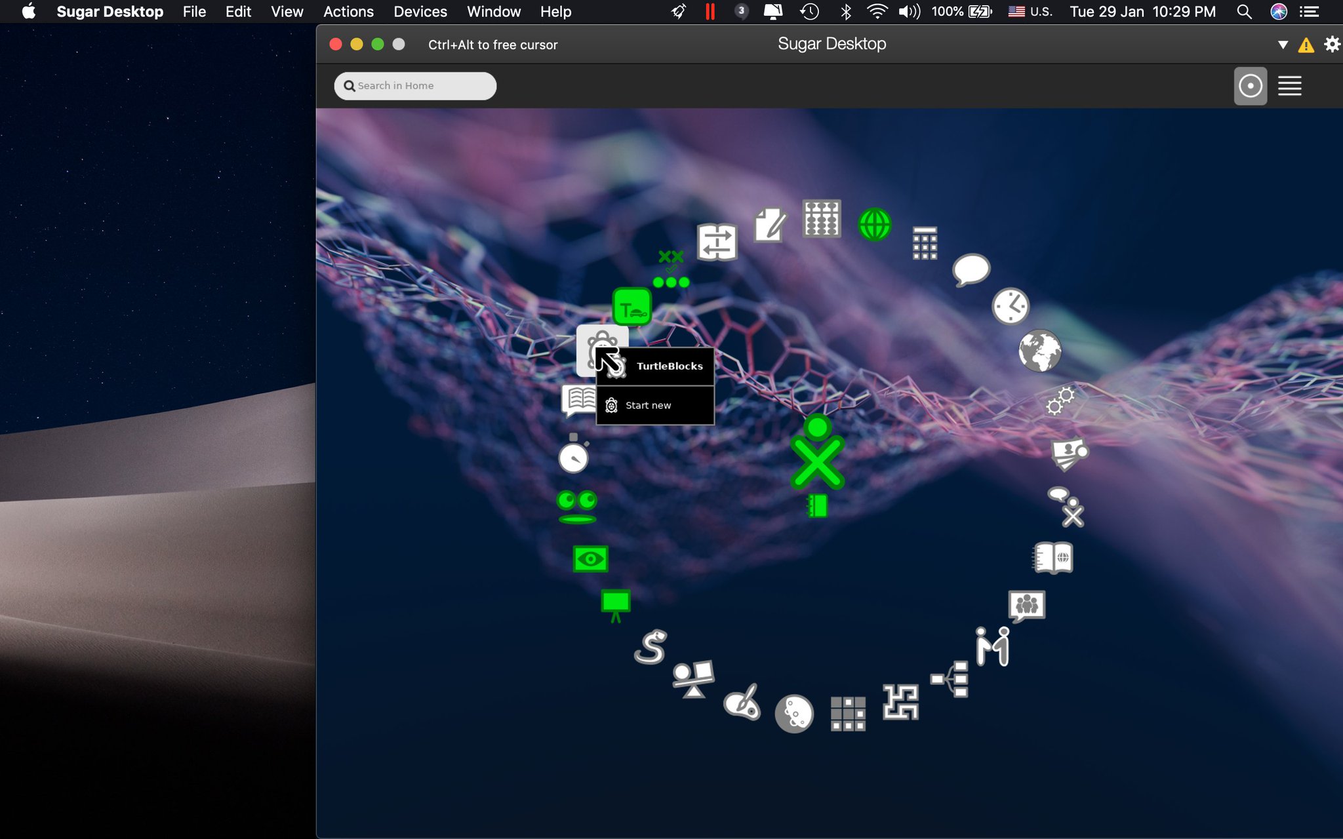Viewport: 1343px width, 839px height.
Task: Launch the Memorize grid-squares activity icon
Action: (x=848, y=713)
